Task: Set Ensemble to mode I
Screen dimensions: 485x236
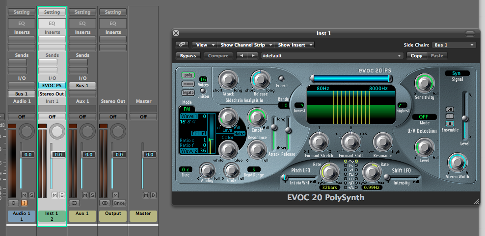Action: coord(450,117)
